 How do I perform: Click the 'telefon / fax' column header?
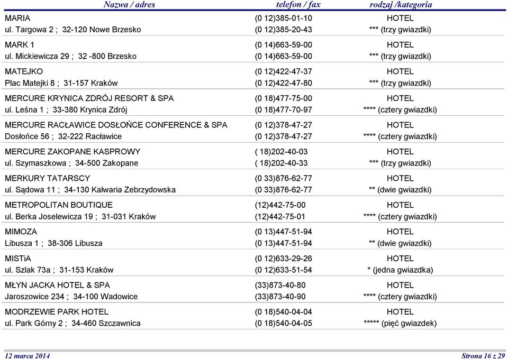[x=298, y=5]
